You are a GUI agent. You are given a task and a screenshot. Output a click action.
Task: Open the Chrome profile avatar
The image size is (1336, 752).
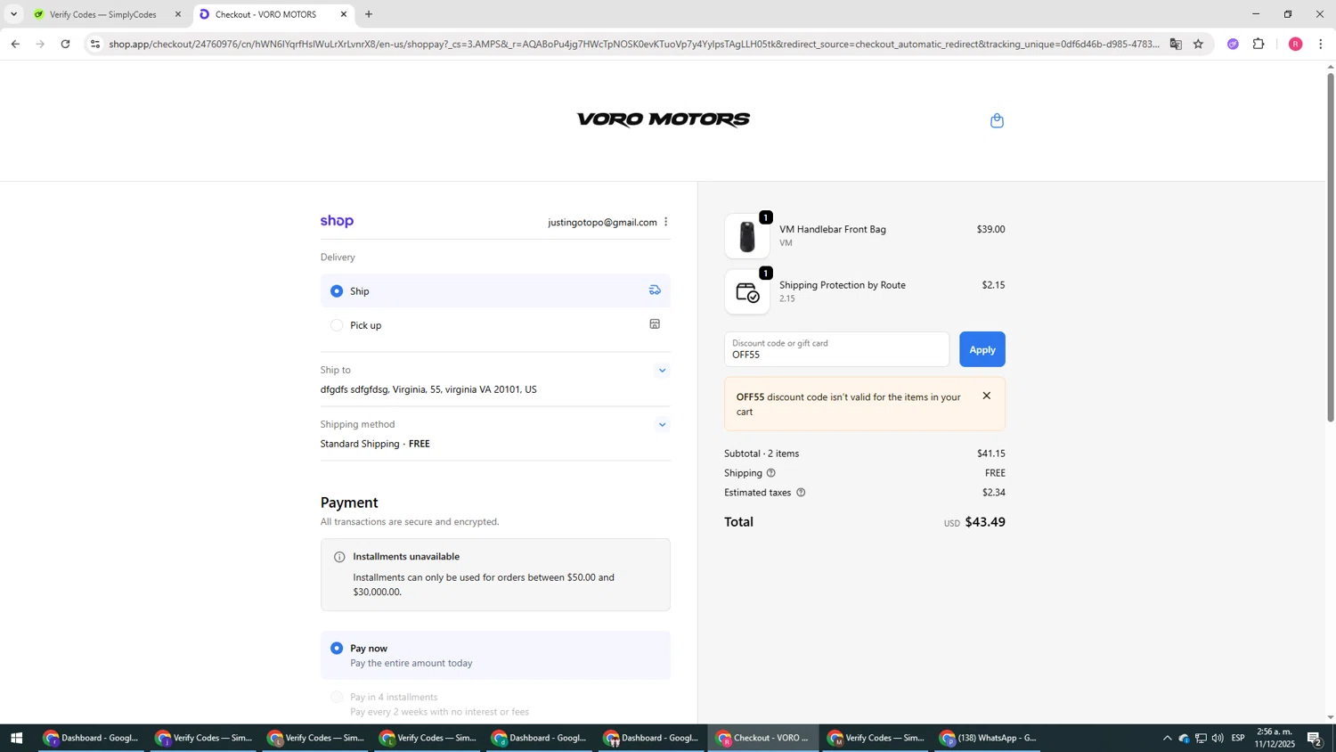tap(1296, 44)
